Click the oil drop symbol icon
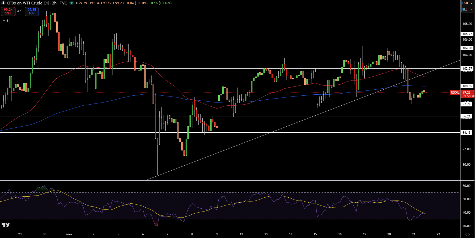Viewport: 475px width, 238px height. coord(3,3)
